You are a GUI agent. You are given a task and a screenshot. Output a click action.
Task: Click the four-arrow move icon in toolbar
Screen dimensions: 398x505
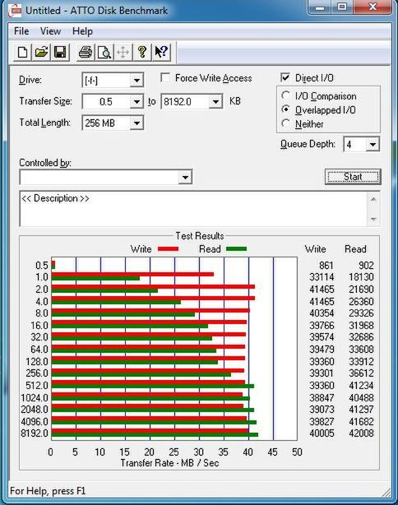pyautogui.click(x=123, y=52)
